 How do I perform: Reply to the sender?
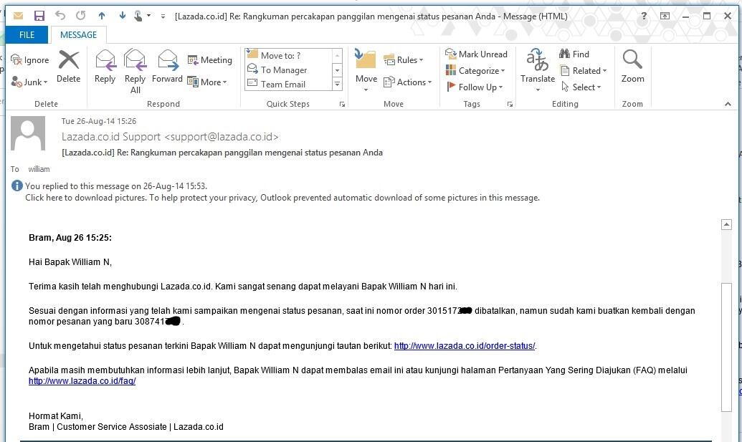click(105, 67)
